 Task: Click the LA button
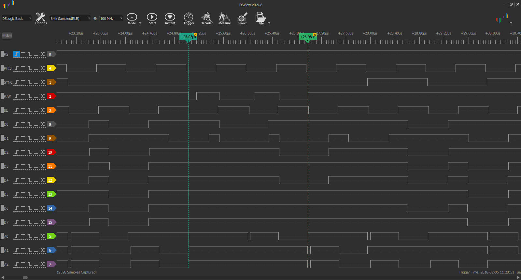tap(7, 36)
